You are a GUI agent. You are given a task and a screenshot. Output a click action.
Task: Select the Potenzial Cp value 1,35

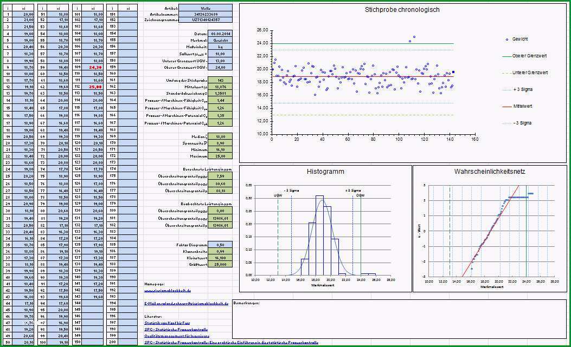[220, 116]
